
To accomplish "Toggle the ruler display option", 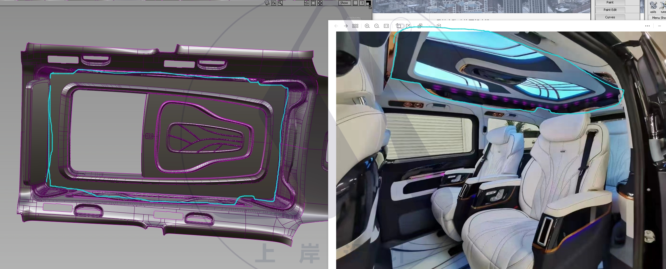I will [x=355, y=3].
